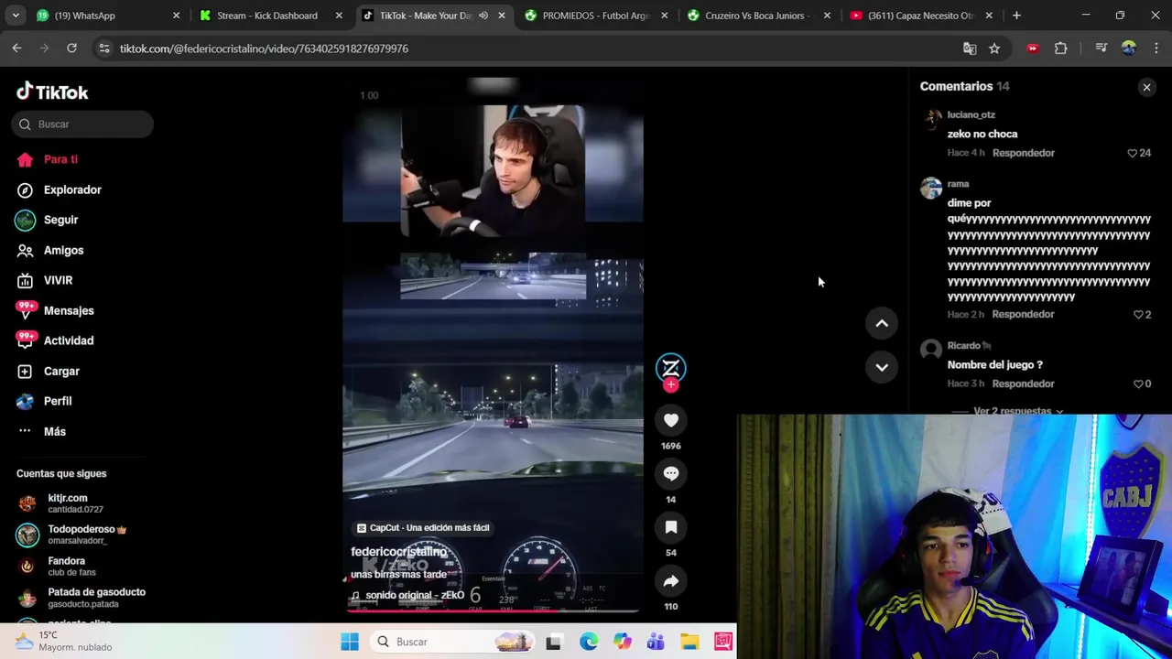Reply to Ricardo's 'Nombre del juego ?' comment
This screenshot has height=659, width=1172.
click(x=1024, y=384)
